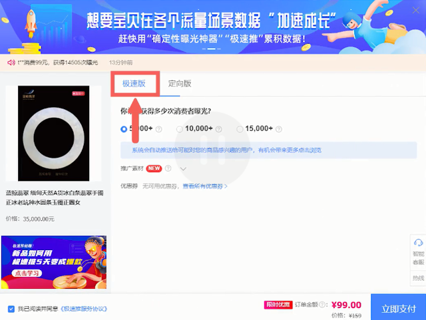This screenshot has width=426, height=320.
Task: Click the 热线 side button
Action: coord(419,278)
